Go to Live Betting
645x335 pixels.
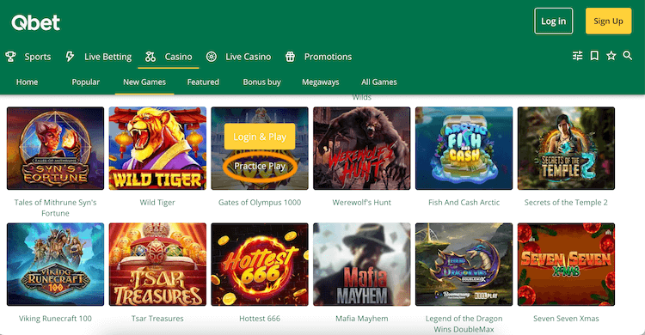click(x=107, y=57)
